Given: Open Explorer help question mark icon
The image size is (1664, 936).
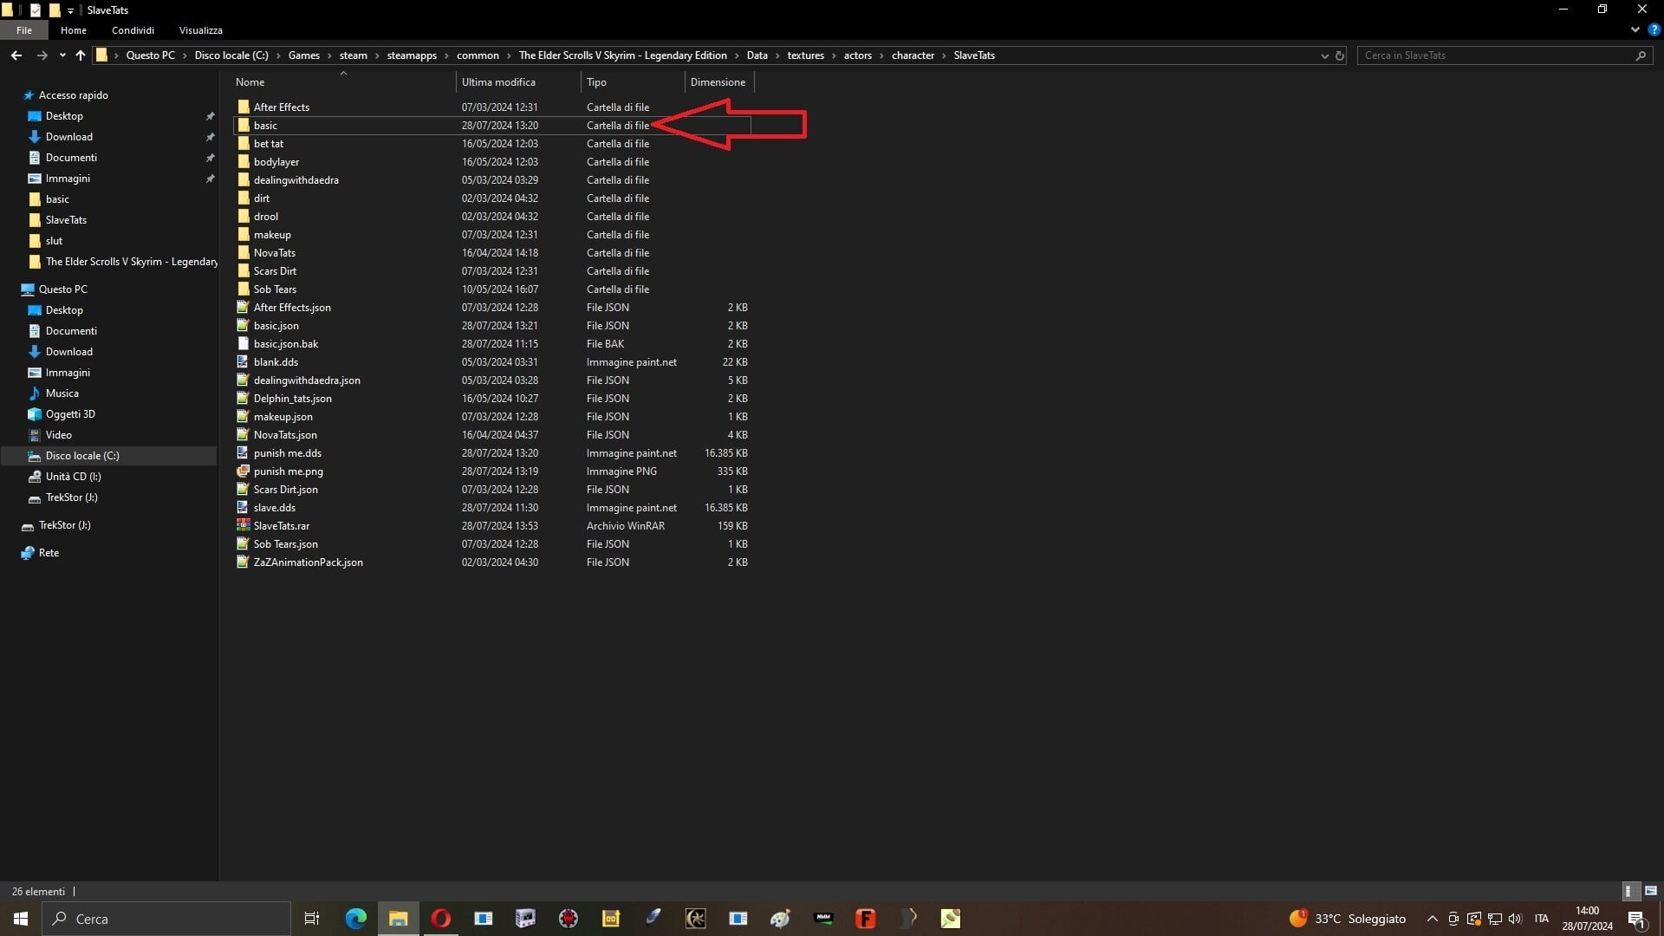Looking at the screenshot, I should pos(1654,29).
